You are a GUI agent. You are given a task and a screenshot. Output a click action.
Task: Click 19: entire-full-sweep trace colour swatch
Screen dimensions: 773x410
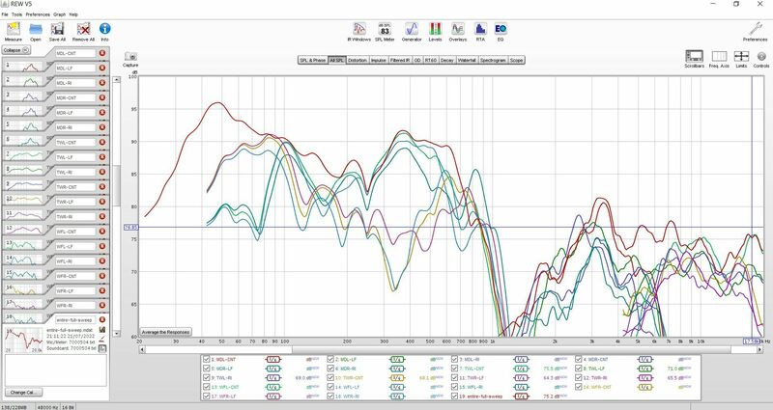[522, 396]
